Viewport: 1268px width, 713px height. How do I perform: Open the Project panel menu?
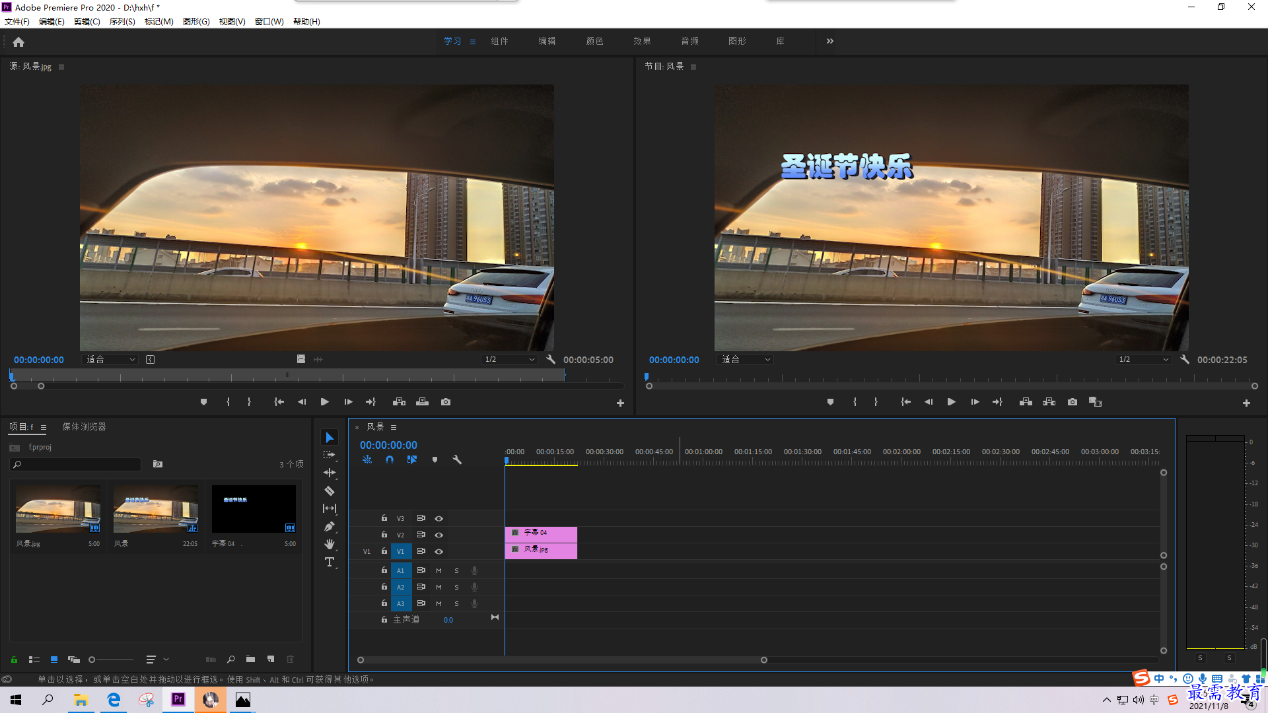(44, 427)
